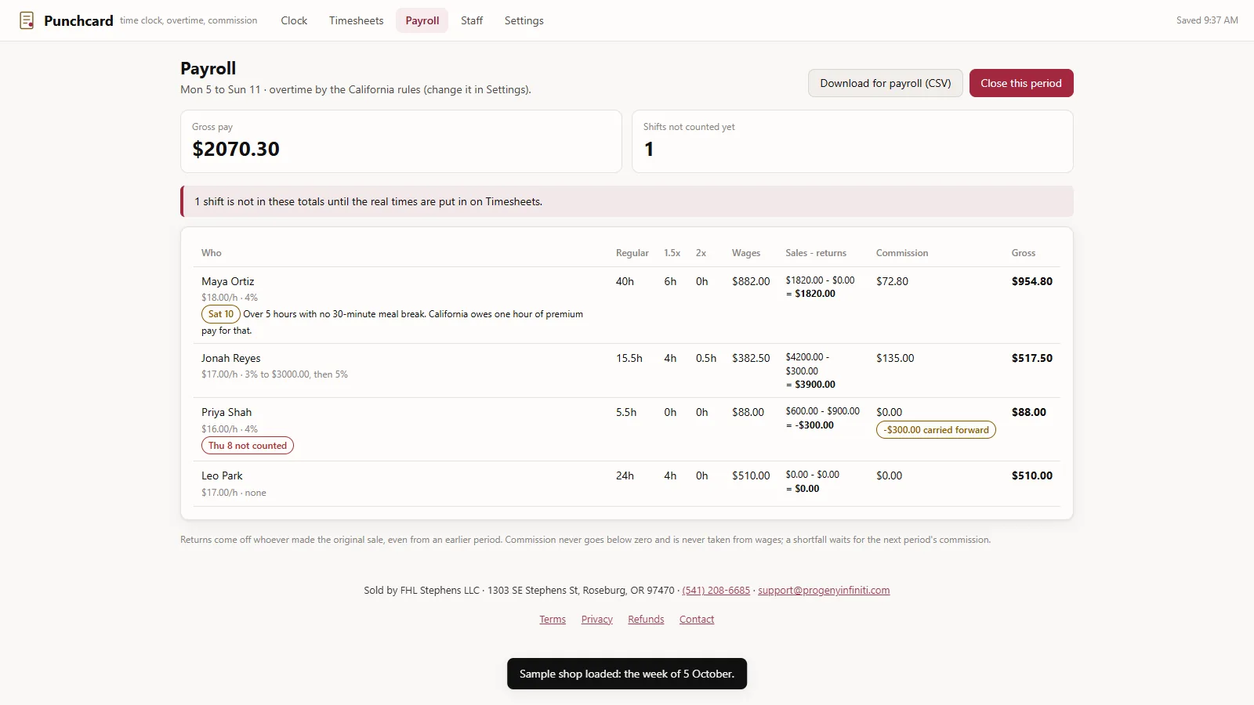Call the (541) 208-6685 phone link
This screenshot has height=705, width=1254.
[716, 591]
